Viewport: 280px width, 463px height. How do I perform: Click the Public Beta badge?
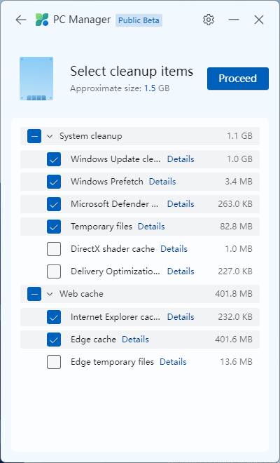139,20
